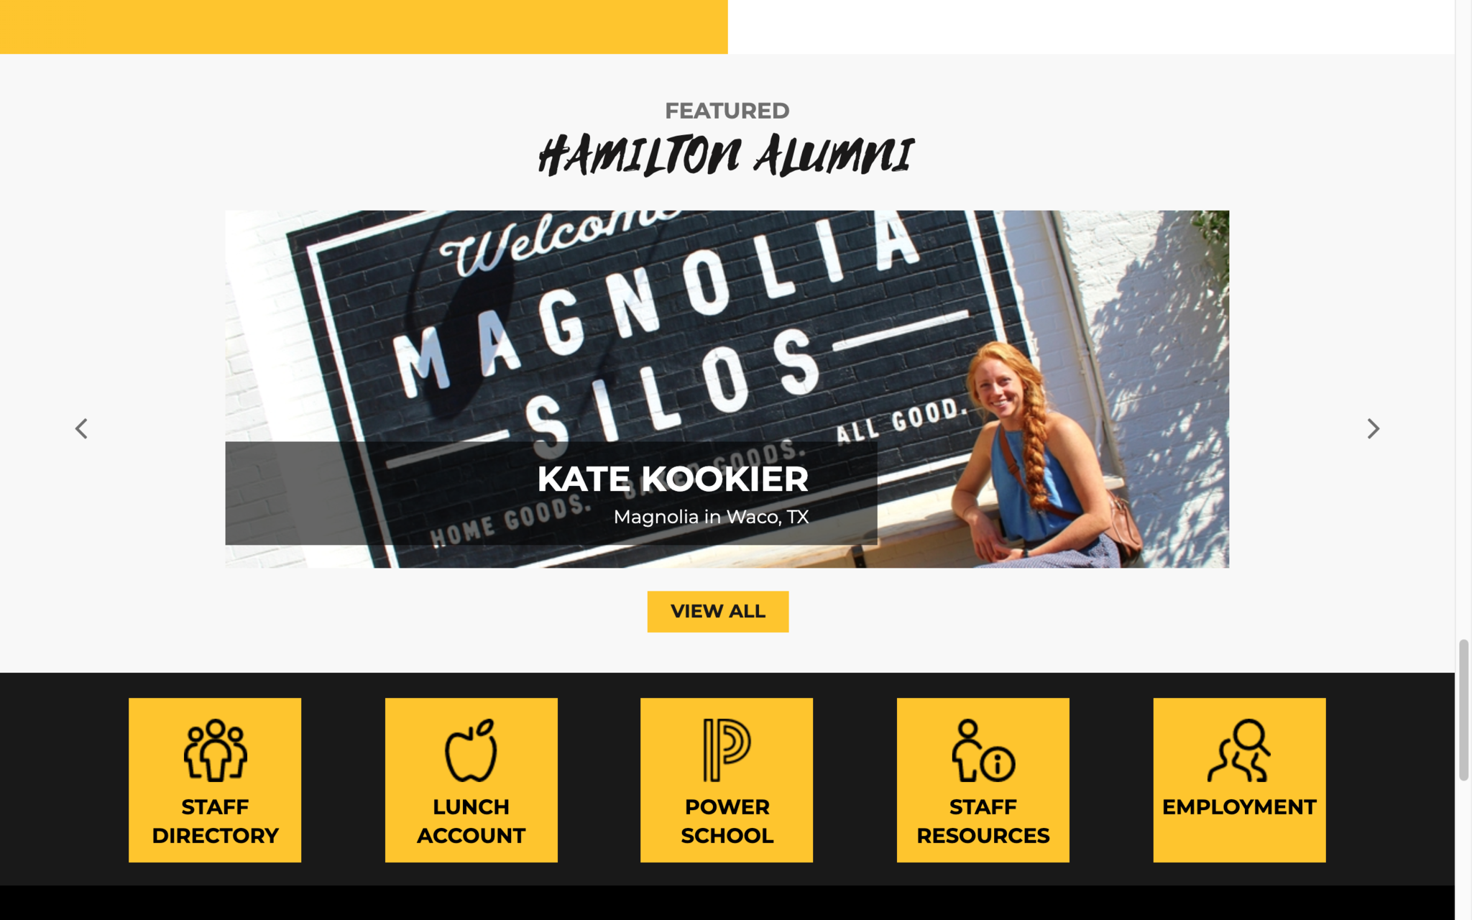
Task: Open the Lunch Account text label
Action: point(471,821)
